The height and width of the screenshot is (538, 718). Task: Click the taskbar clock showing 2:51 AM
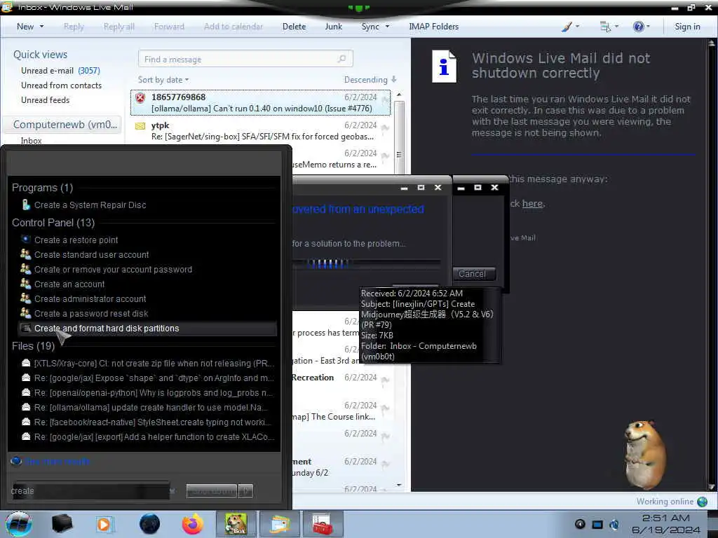666,524
